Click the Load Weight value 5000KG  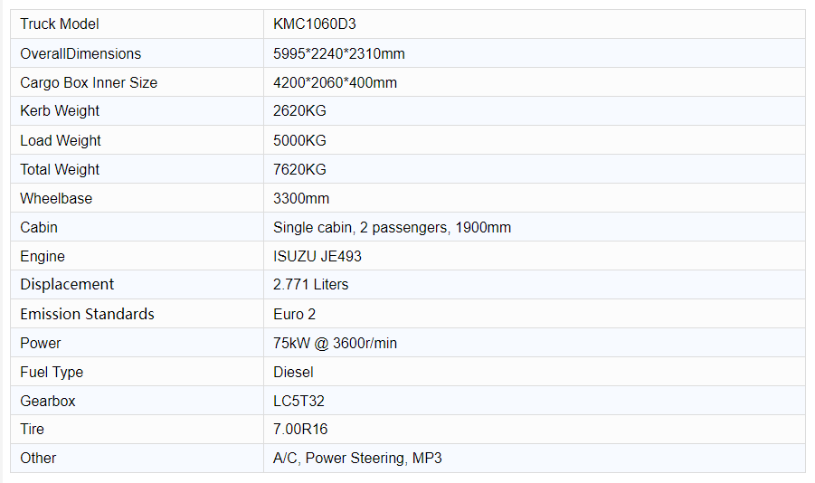[x=299, y=140]
